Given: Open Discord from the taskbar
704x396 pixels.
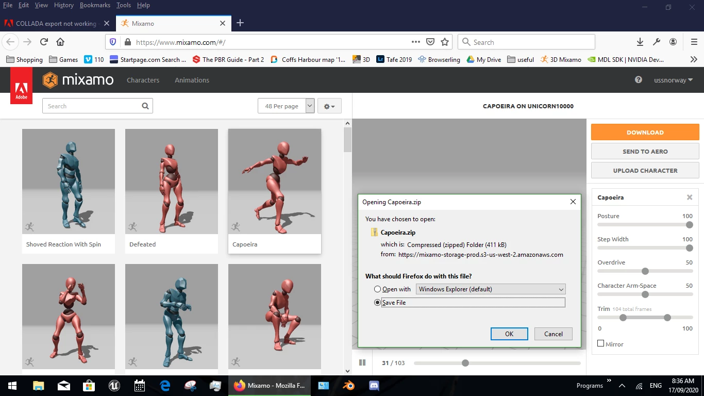Looking at the screenshot, I should 374,385.
